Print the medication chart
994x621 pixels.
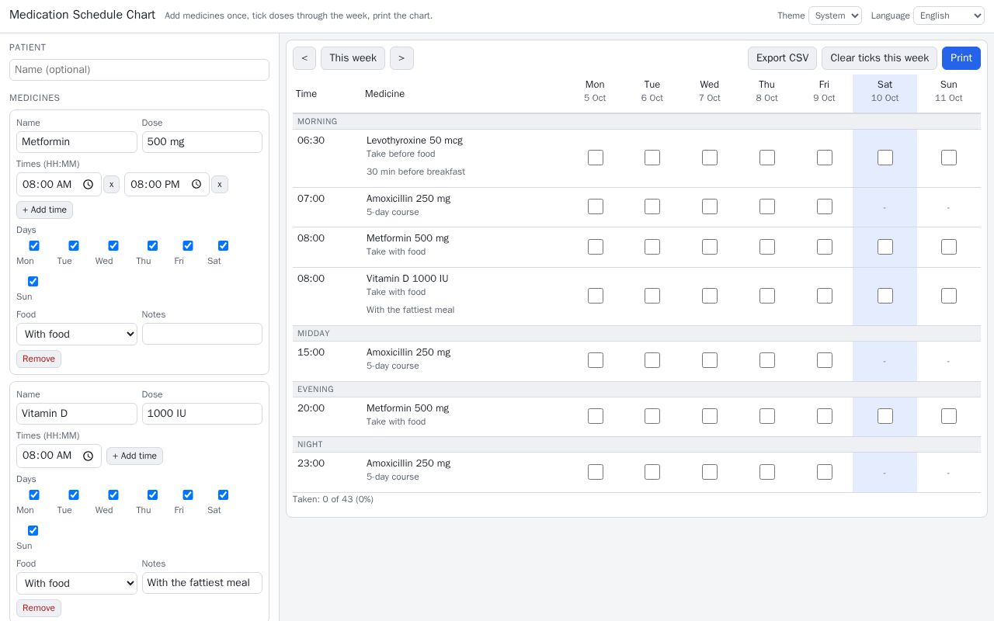[x=961, y=58]
